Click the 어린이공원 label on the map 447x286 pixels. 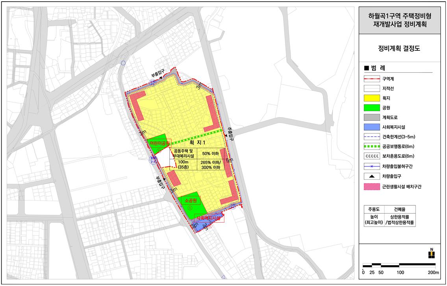pos(159,143)
